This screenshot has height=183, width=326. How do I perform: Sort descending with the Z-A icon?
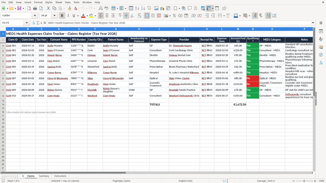pos(143,8)
